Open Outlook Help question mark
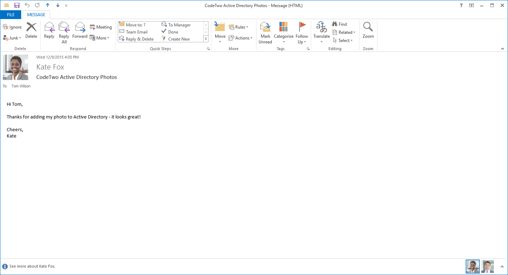This screenshot has width=508, height=275. point(461,5)
